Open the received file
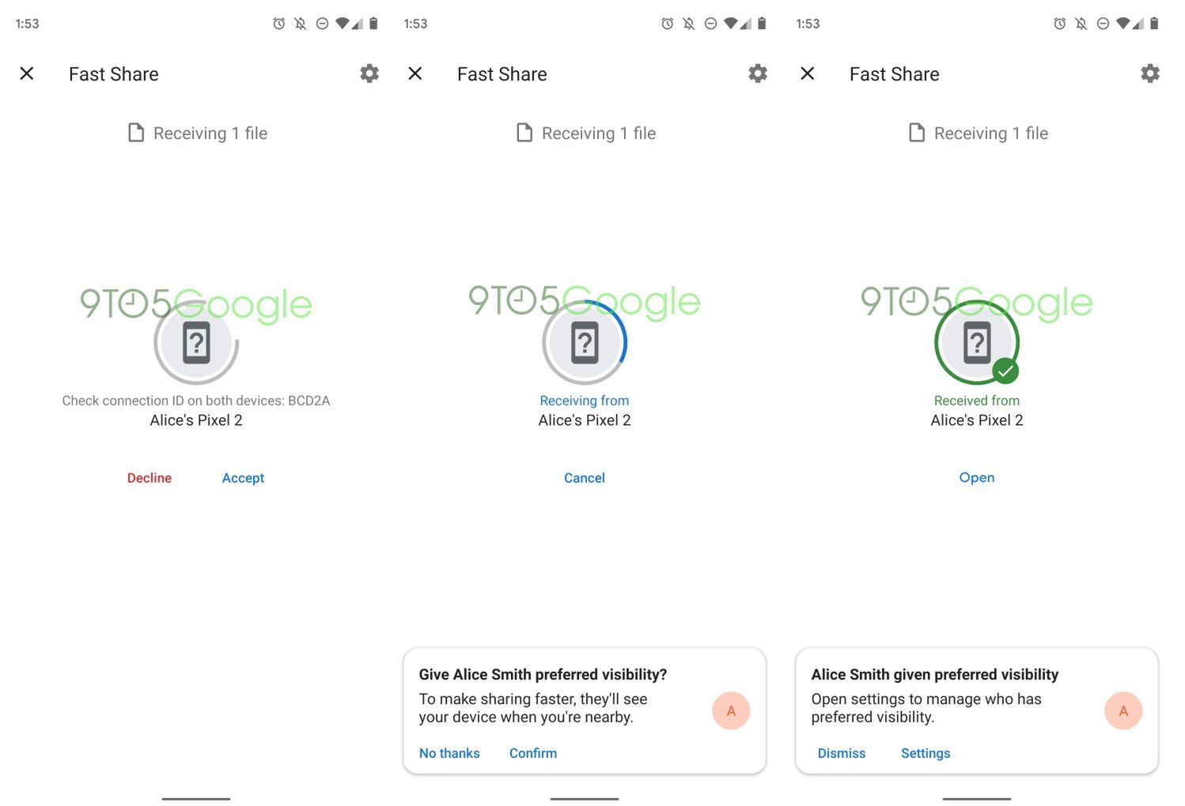Image resolution: width=1185 pixels, height=806 pixels. [x=976, y=477]
